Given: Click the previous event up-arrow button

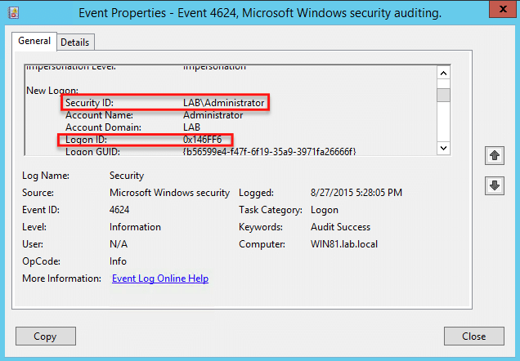Looking at the screenshot, I should tap(494, 155).
